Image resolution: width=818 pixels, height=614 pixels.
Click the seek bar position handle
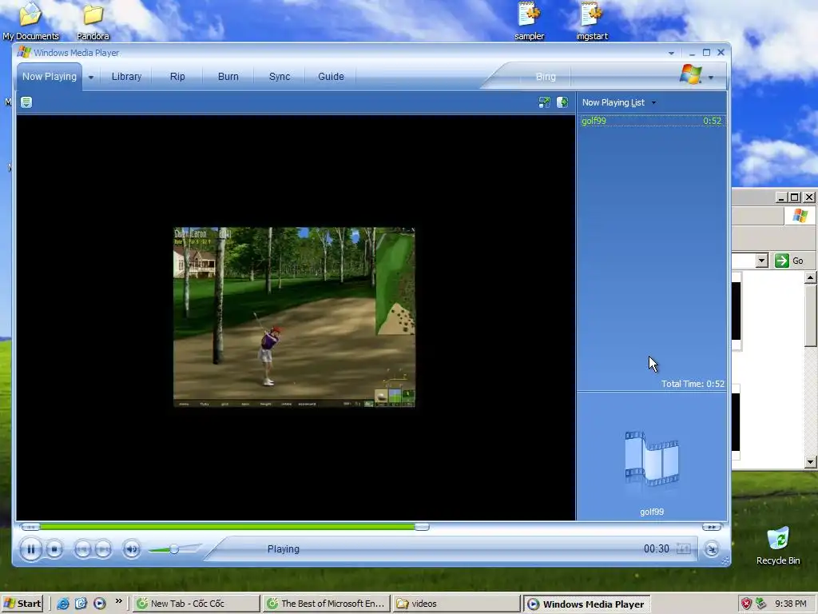pos(422,527)
